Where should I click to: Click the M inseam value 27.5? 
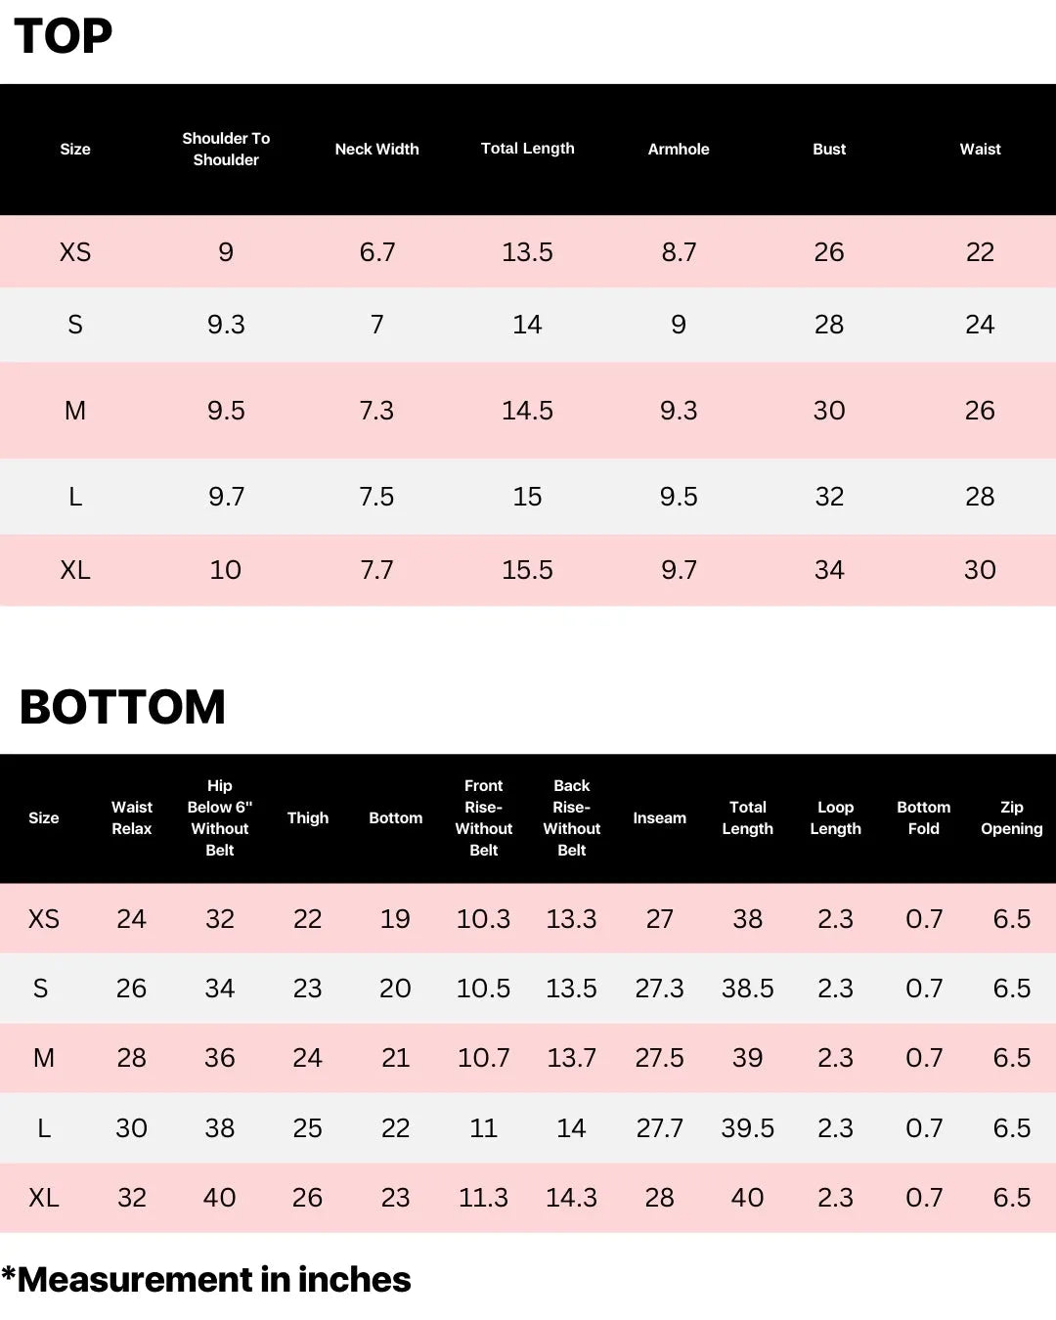click(660, 1058)
